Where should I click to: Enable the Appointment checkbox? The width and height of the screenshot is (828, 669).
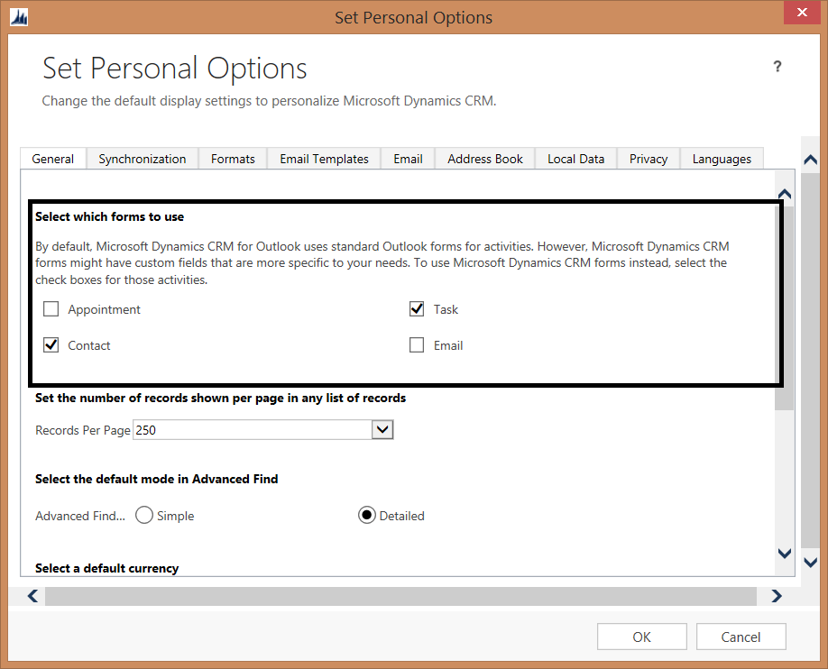[51, 308]
